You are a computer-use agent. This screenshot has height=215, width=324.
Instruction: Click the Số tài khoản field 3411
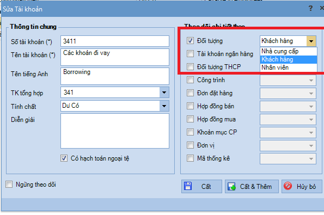[115, 41]
